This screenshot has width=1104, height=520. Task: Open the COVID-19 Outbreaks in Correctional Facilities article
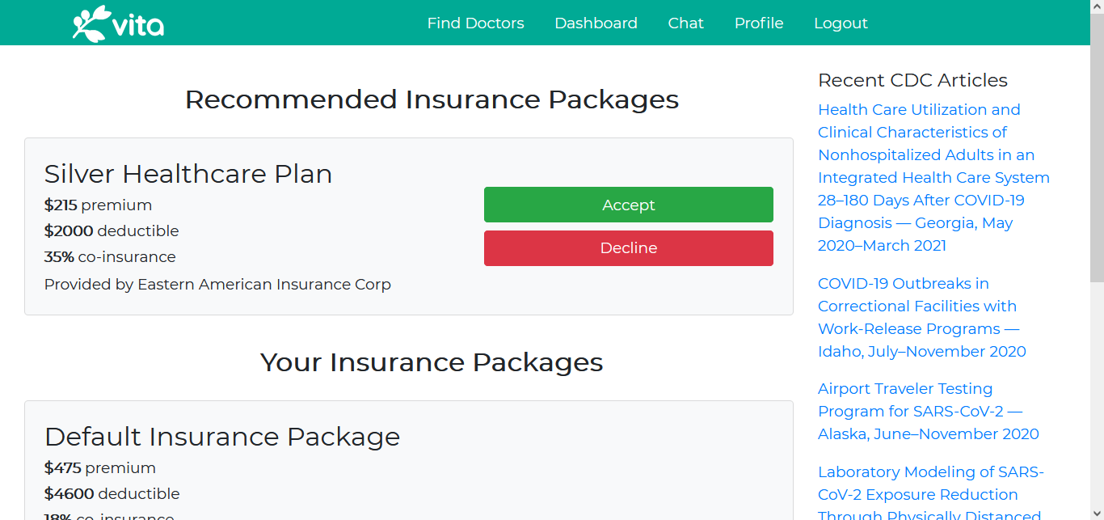(921, 317)
